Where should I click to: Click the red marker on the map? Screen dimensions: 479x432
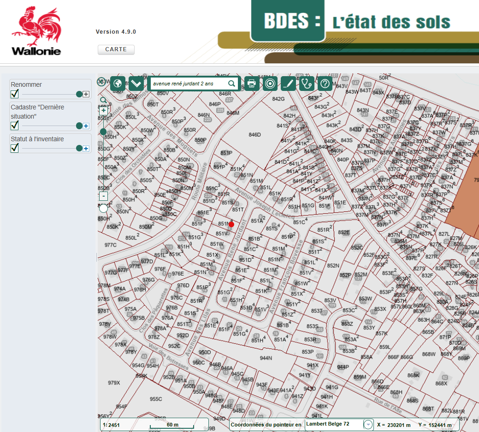pos(231,224)
